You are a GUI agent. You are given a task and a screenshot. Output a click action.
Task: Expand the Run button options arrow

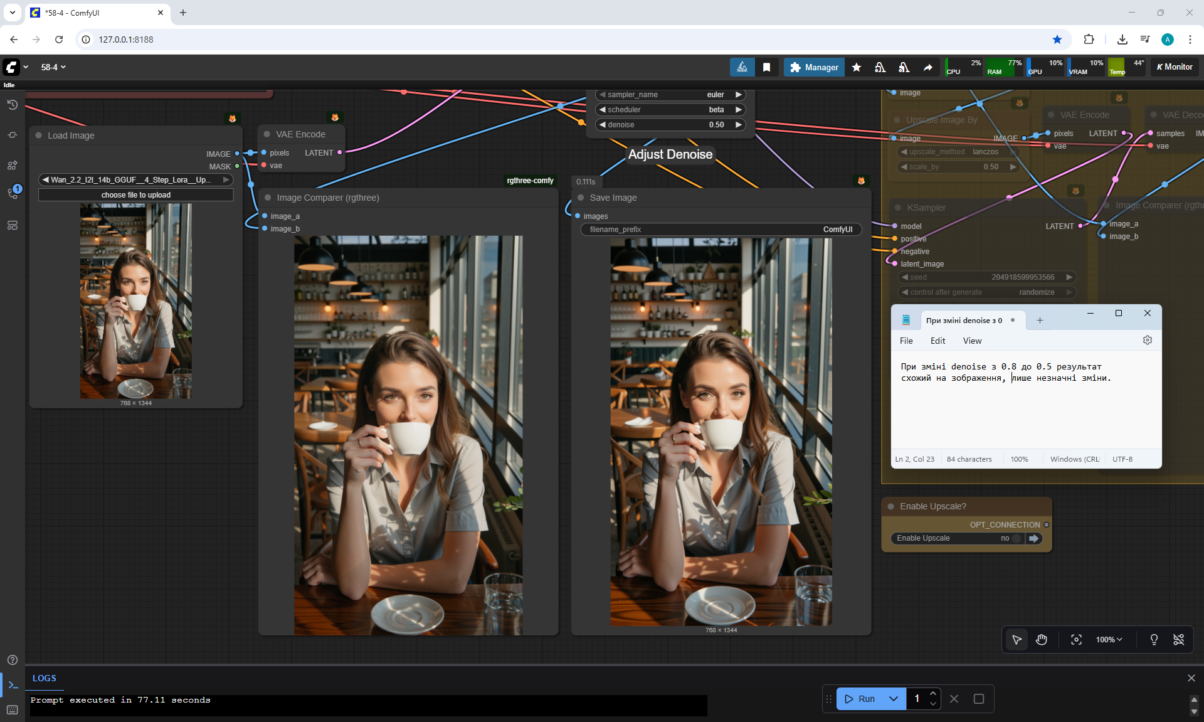(894, 698)
